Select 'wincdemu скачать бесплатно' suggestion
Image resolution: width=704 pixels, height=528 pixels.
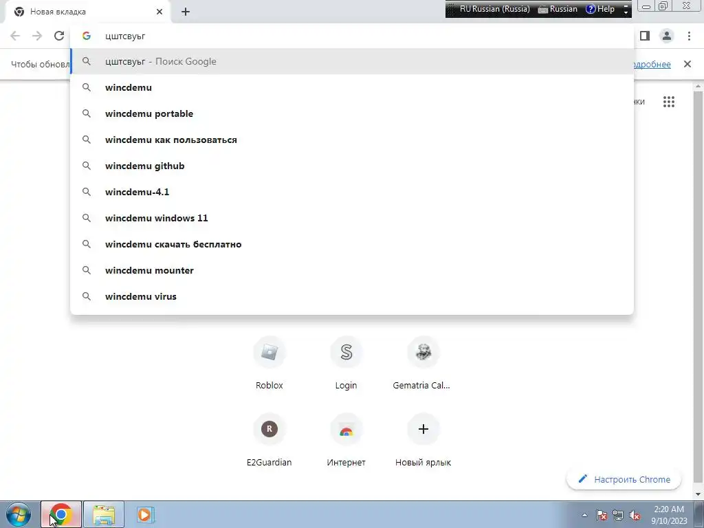(352, 244)
